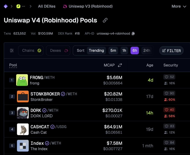Open the Index/WETH pool

[x=46, y=143]
